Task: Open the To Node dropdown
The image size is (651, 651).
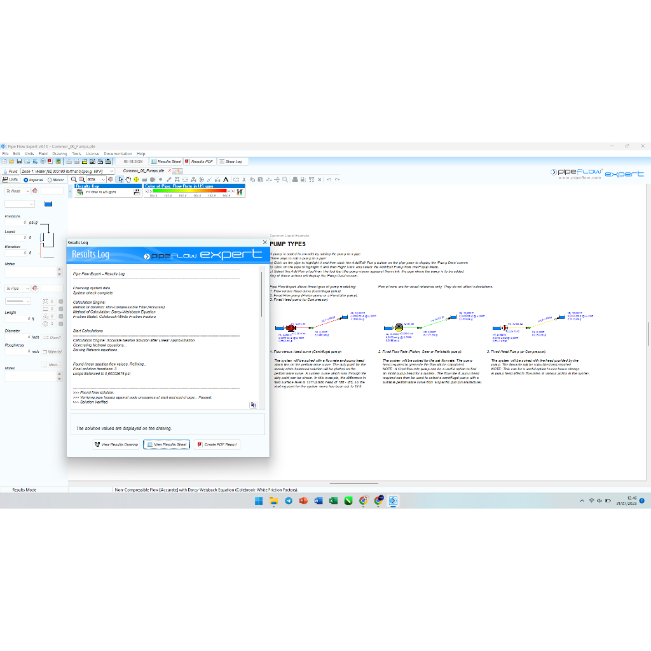Action: click(17, 191)
